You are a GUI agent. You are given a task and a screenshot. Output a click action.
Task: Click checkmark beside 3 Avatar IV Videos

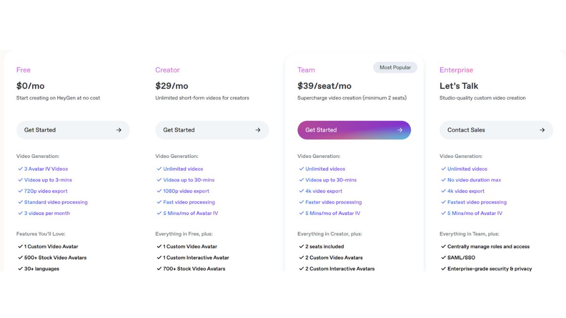pyautogui.click(x=20, y=169)
